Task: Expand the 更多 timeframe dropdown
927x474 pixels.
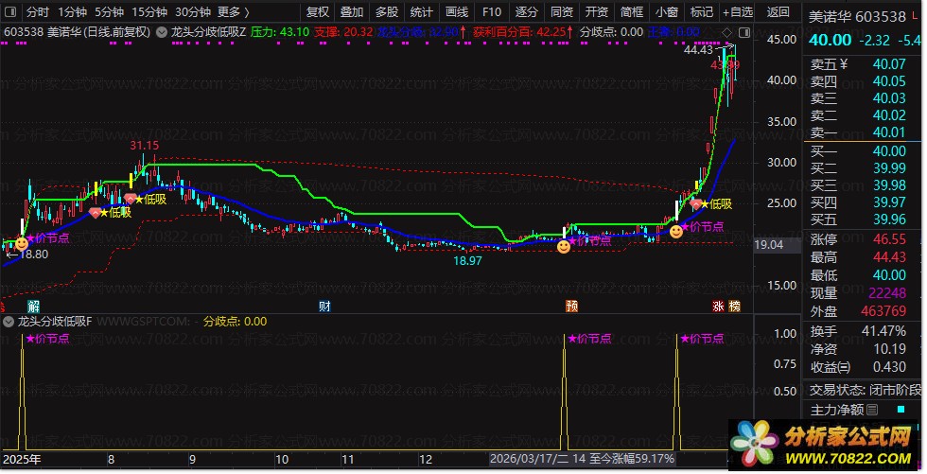Action: tap(233, 12)
